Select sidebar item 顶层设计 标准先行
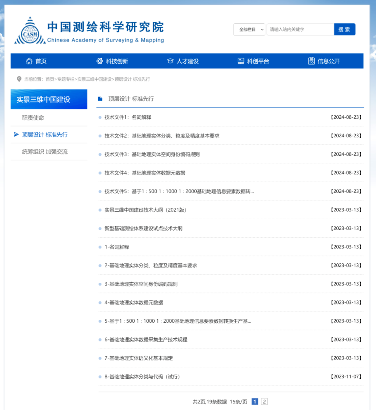This screenshot has width=376, height=410. coord(45,135)
